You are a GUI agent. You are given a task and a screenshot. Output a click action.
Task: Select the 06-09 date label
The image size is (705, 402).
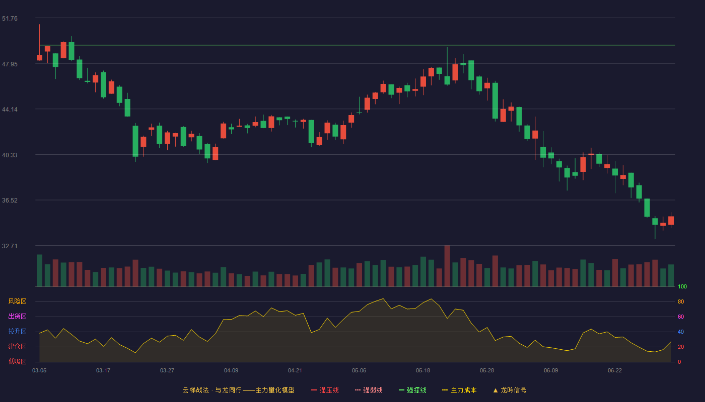click(551, 370)
